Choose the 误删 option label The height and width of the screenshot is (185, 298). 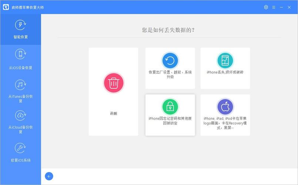[x=113, y=113]
